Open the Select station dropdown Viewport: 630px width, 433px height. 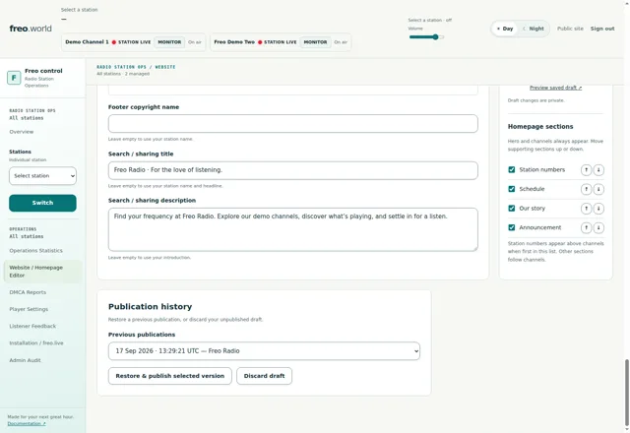pos(42,176)
